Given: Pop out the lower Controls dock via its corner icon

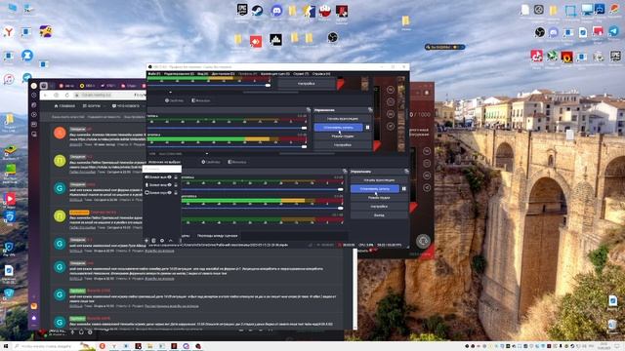Looking at the screenshot, I should click(406, 172).
